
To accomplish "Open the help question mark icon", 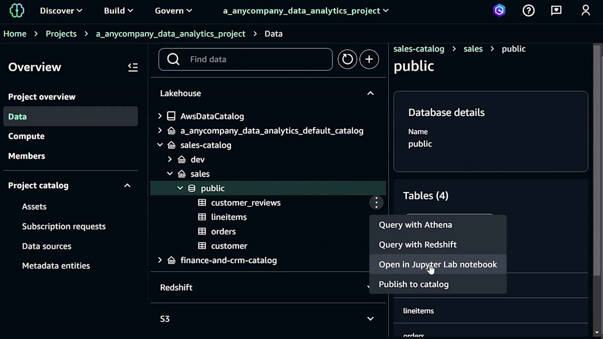I will click(x=529, y=11).
